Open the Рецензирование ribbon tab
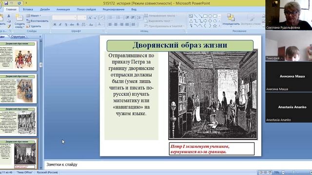Viewport: 312px width, 175px height. pyautogui.click(x=114, y=9)
